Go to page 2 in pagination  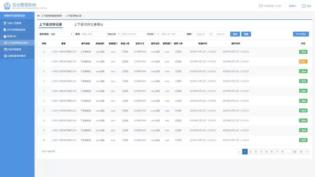(250, 151)
